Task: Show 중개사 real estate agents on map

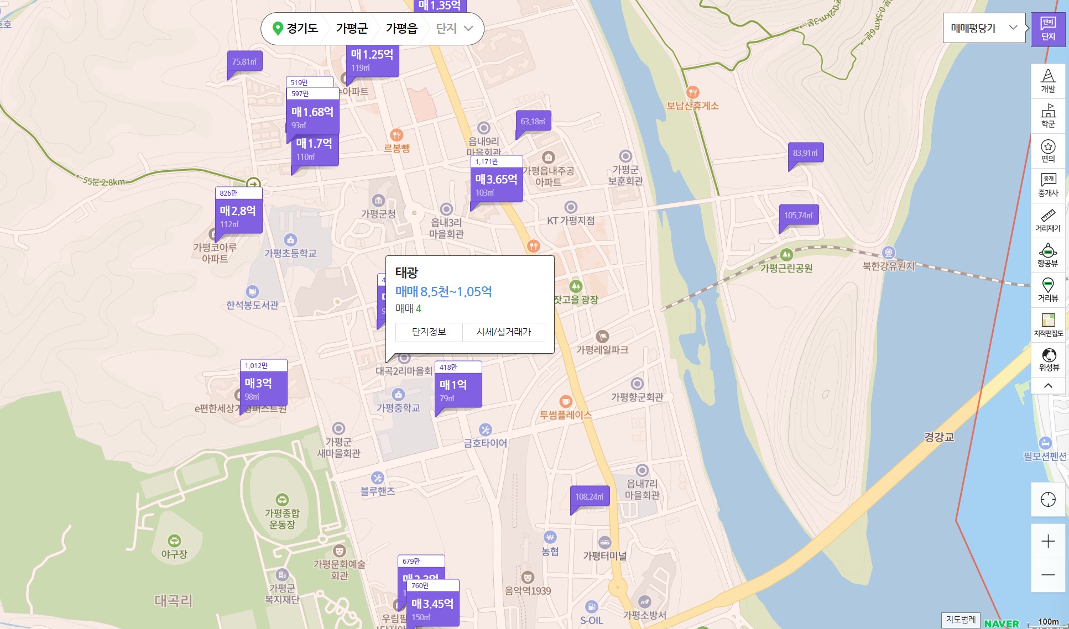Action: tap(1048, 186)
